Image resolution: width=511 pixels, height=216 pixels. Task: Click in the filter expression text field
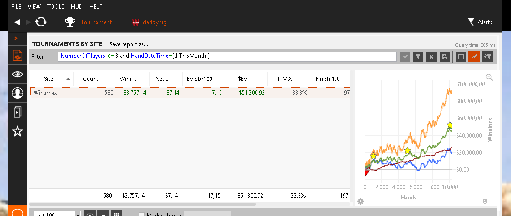228,56
